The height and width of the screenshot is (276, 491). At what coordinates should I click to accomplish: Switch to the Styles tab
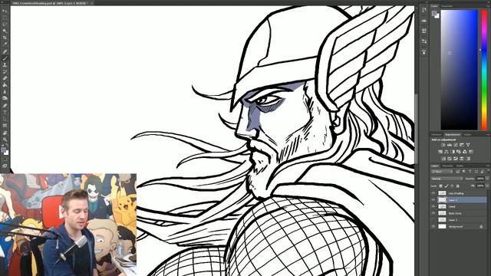[x=467, y=135]
